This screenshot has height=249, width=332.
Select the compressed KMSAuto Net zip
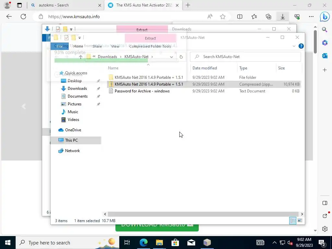(204, 84)
